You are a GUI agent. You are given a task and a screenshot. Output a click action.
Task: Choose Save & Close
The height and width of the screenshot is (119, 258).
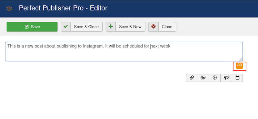point(82,27)
